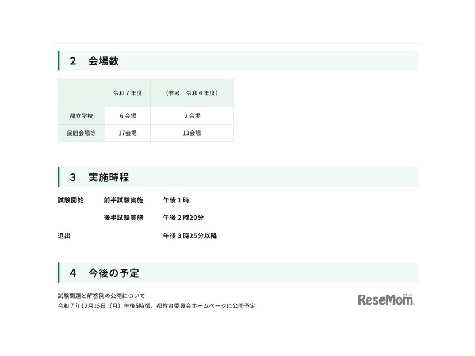Select the '民間会場等' row label
Viewport: 475px width, 356px height.
81,133
